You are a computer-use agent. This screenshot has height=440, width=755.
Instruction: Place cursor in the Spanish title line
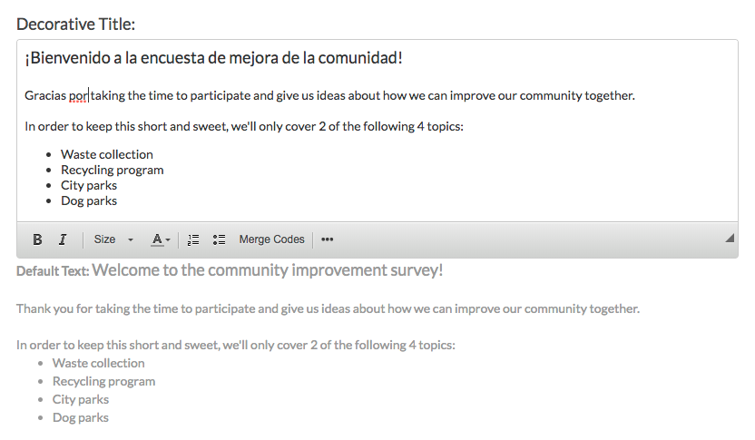[213, 58]
